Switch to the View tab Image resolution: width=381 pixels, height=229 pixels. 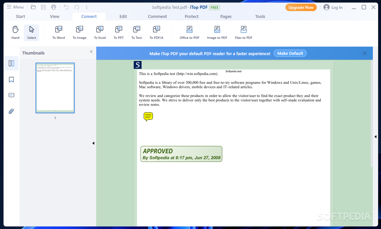[55, 16]
